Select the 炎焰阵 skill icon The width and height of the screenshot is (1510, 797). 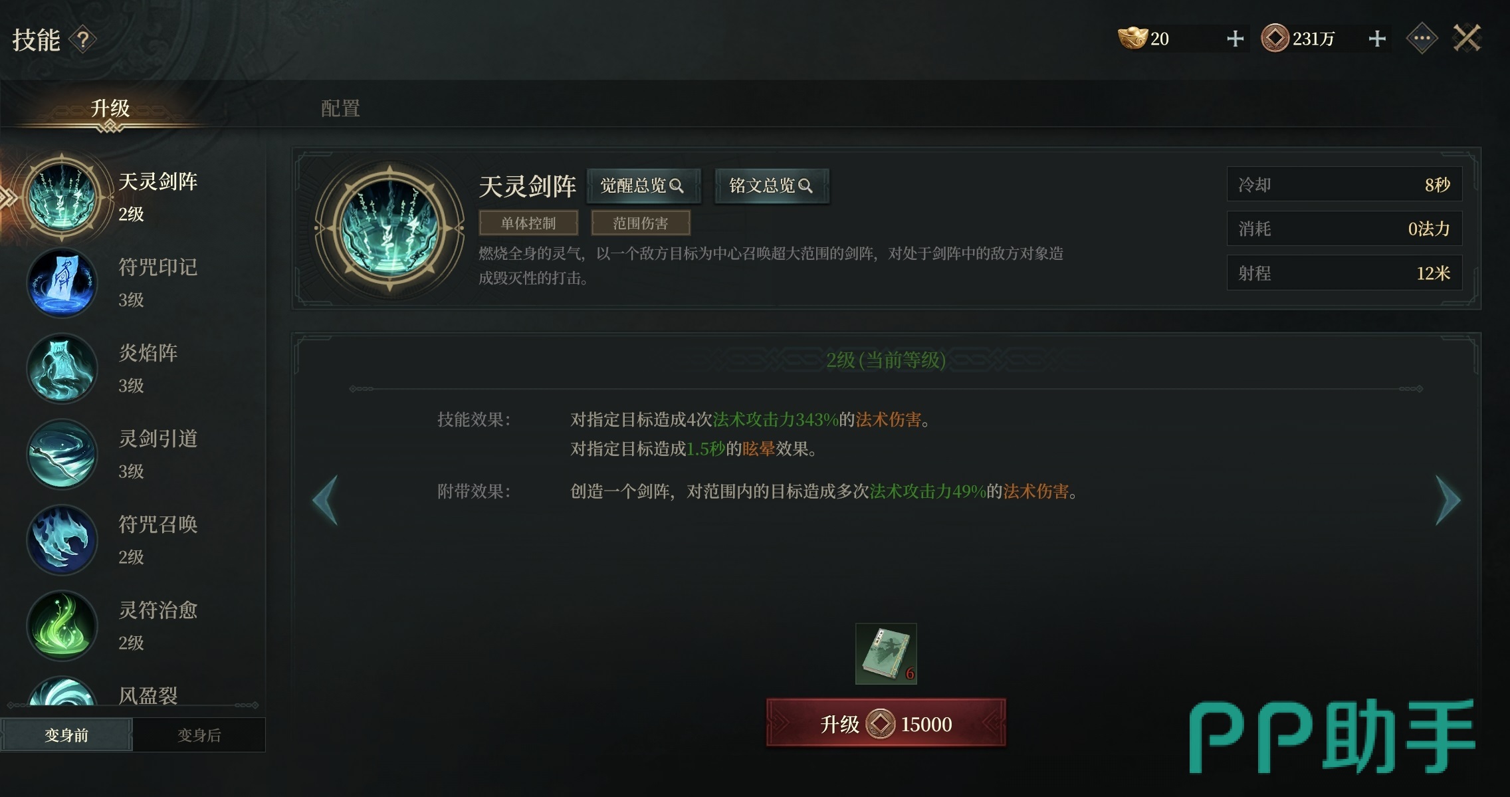point(62,369)
